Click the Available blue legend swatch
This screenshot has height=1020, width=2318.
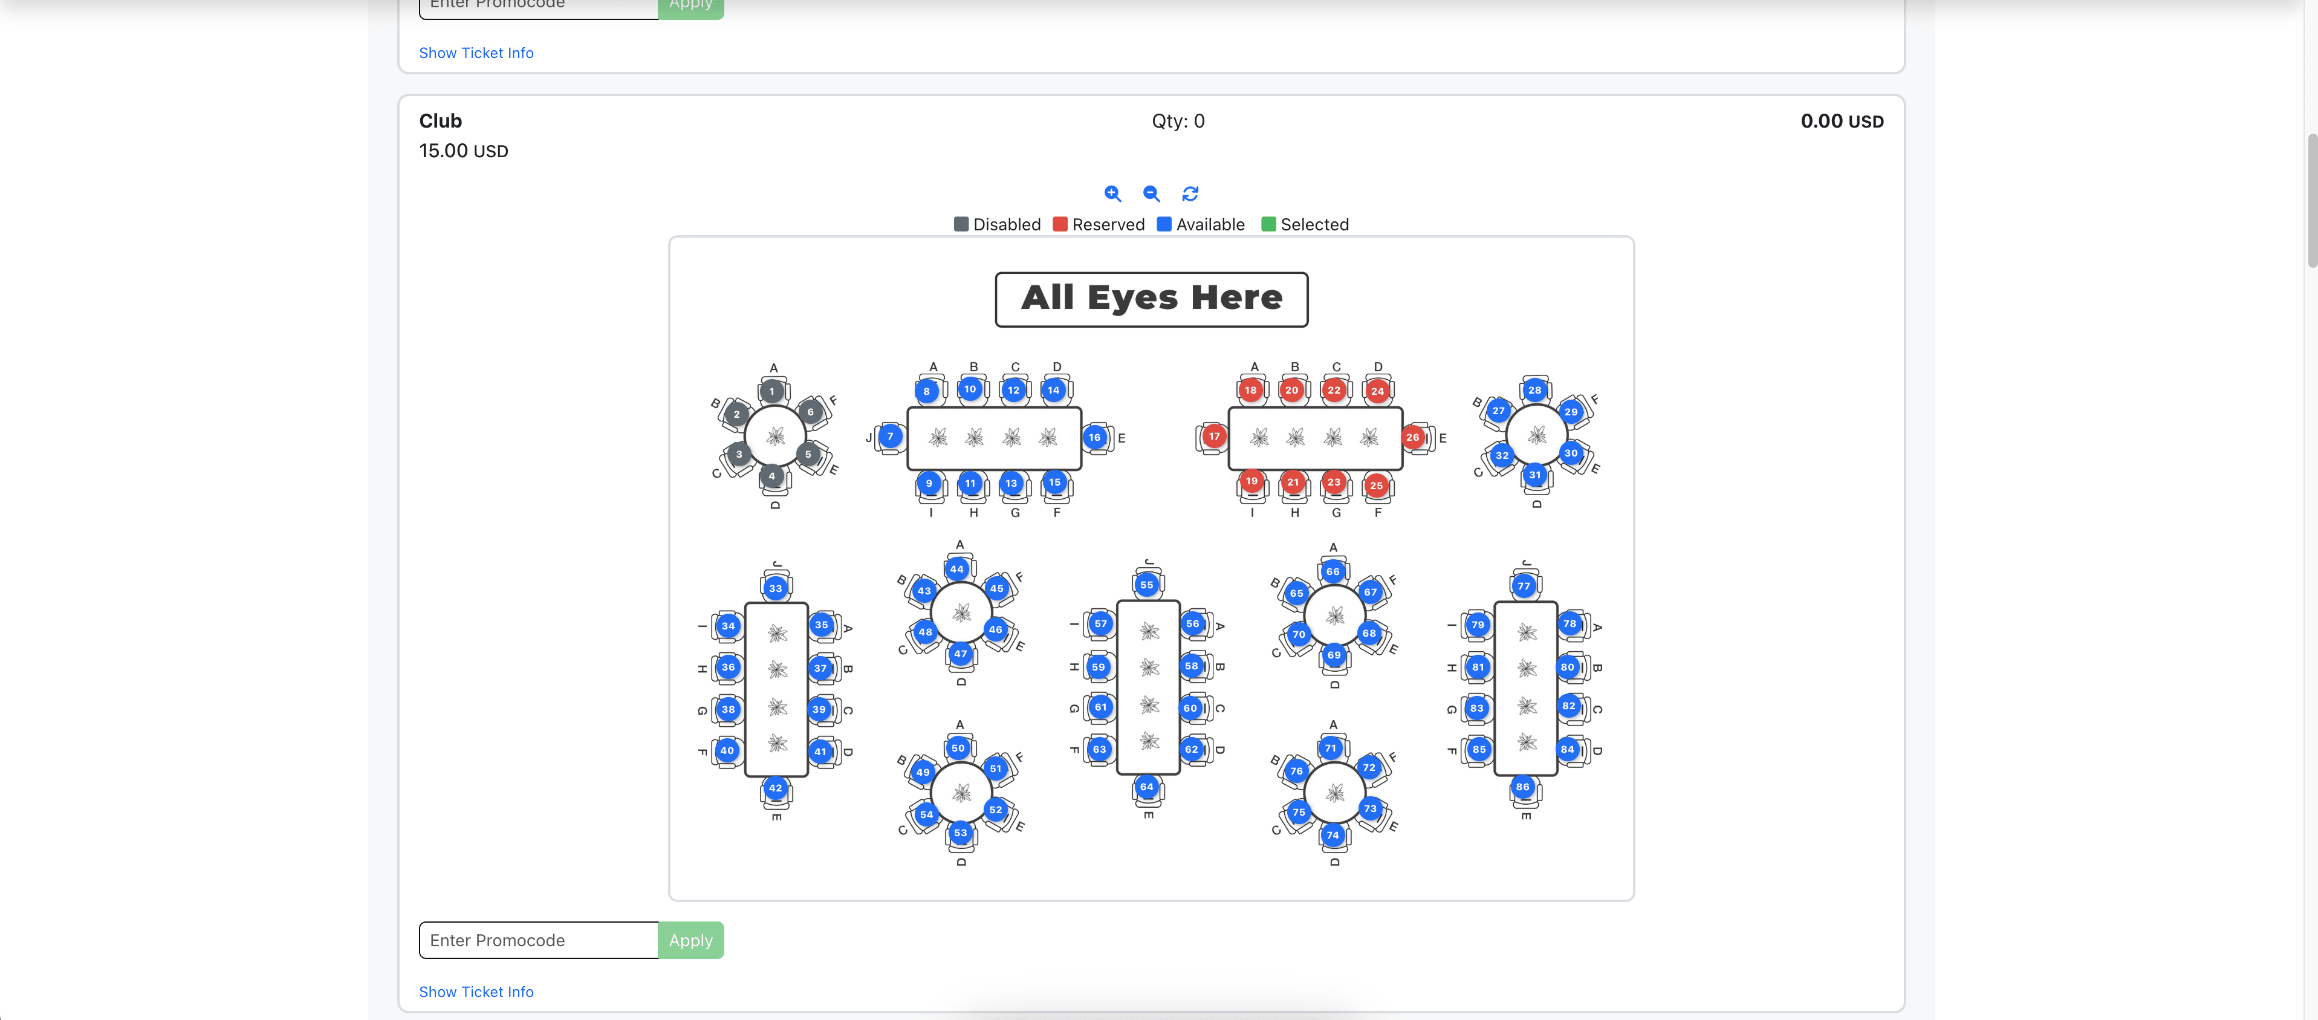[1163, 224]
